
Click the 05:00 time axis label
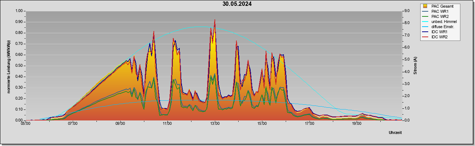point(26,124)
